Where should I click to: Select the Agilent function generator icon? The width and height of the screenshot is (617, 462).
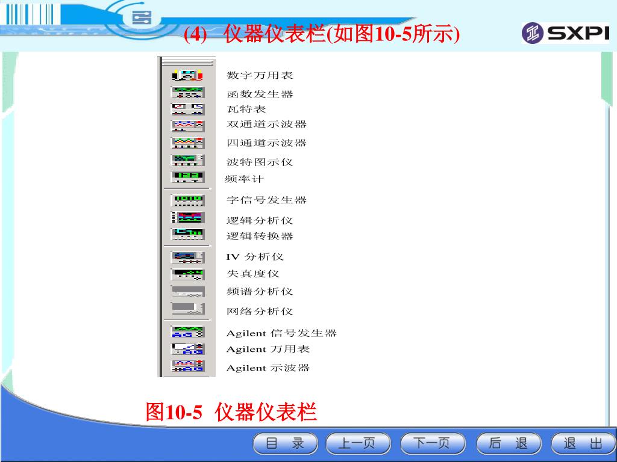pos(187,331)
